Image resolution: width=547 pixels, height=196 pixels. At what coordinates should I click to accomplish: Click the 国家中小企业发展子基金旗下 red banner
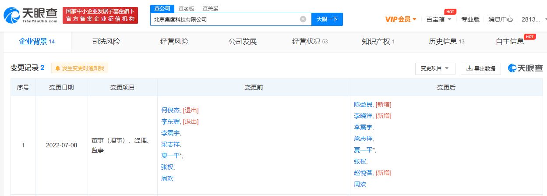click(100, 15)
